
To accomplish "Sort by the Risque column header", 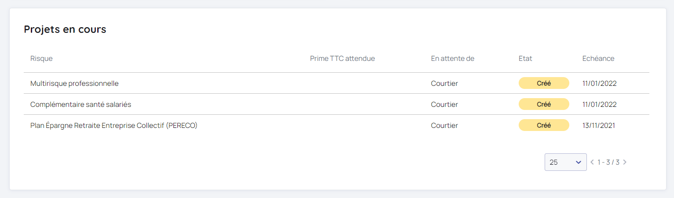I will (x=41, y=59).
